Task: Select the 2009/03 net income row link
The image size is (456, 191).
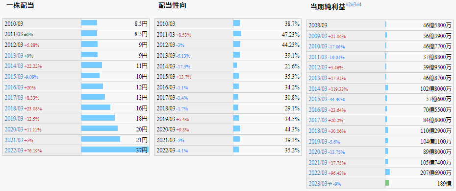Action: click(318, 36)
